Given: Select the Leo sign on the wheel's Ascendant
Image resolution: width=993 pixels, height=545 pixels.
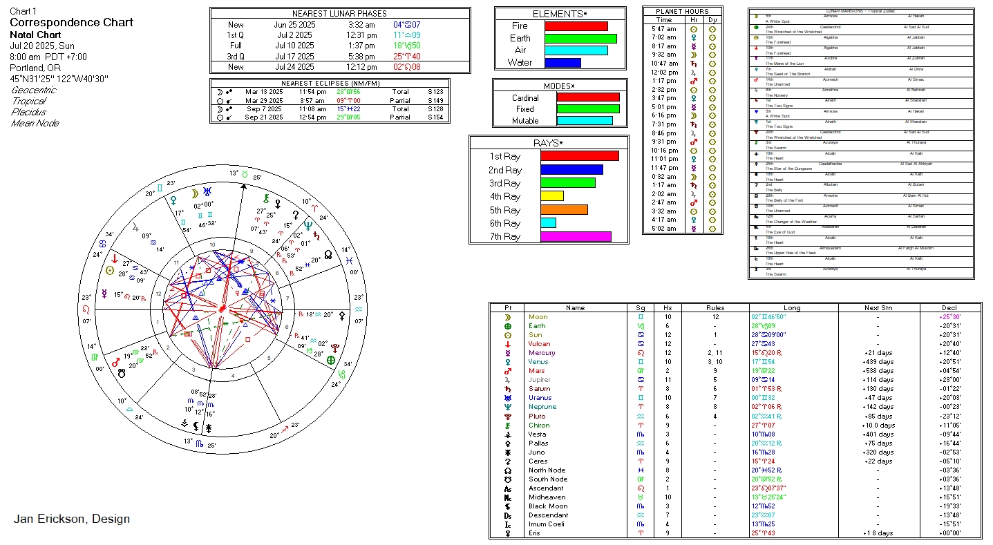Looking at the screenshot, I should pyautogui.click(x=86, y=308).
